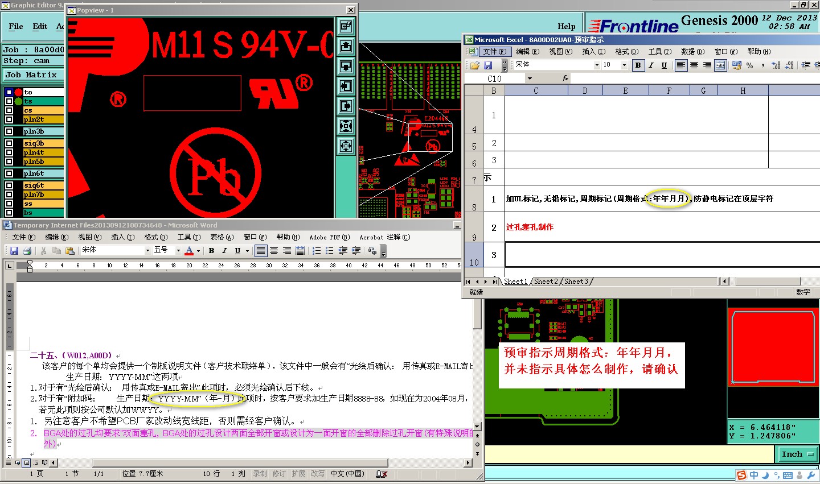Open Excel 文件(F) menu
Viewport: 820px width, 484px height.
click(494, 52)
